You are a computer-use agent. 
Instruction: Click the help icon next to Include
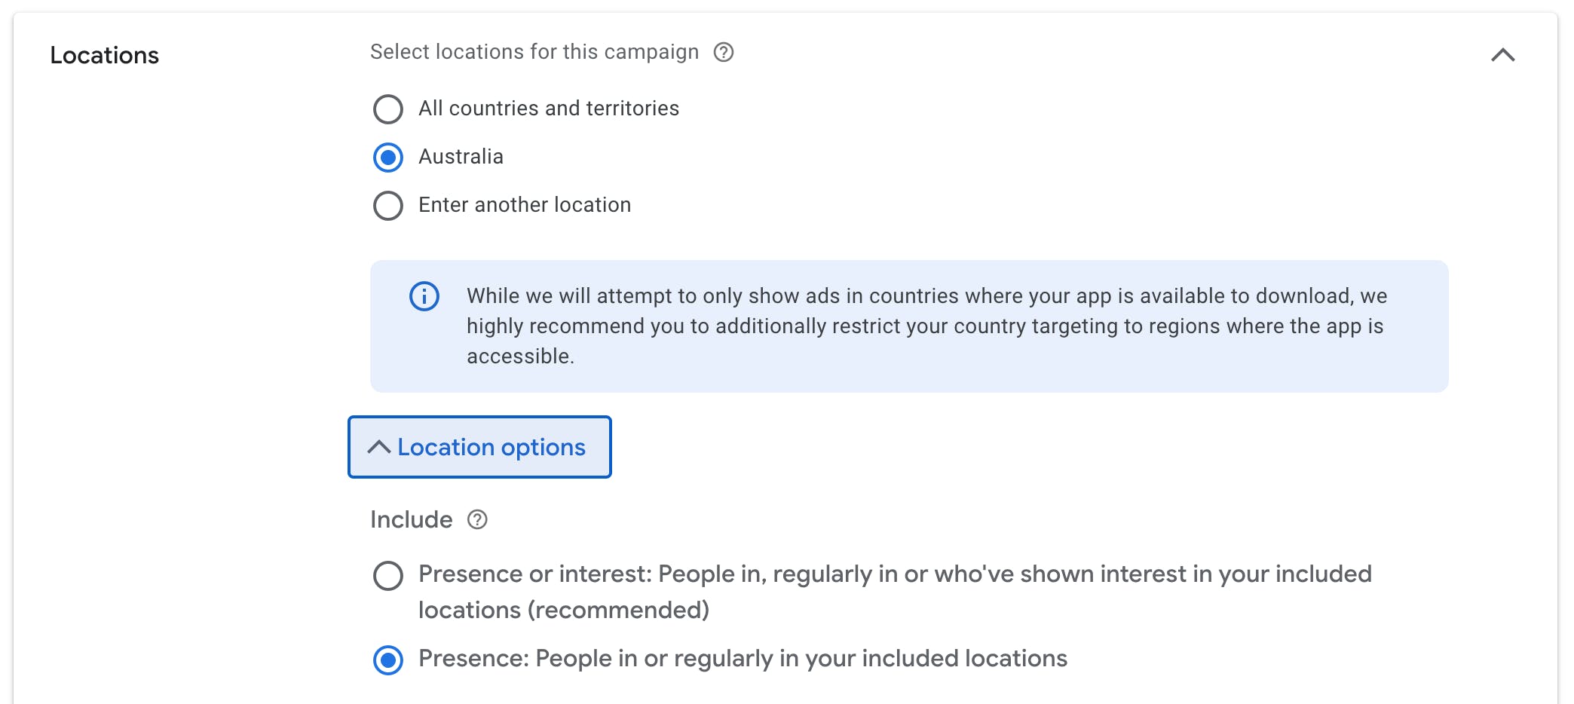coord(477,519)
